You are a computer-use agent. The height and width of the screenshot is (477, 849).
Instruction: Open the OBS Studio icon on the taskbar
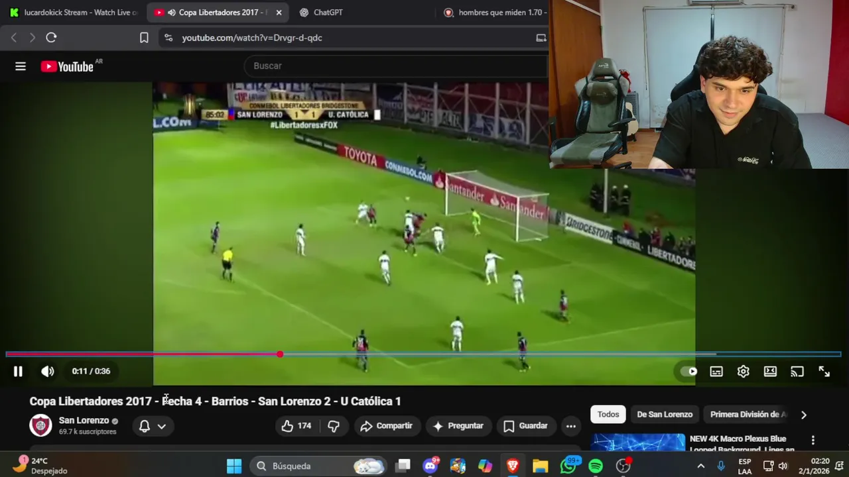[623, 466]
